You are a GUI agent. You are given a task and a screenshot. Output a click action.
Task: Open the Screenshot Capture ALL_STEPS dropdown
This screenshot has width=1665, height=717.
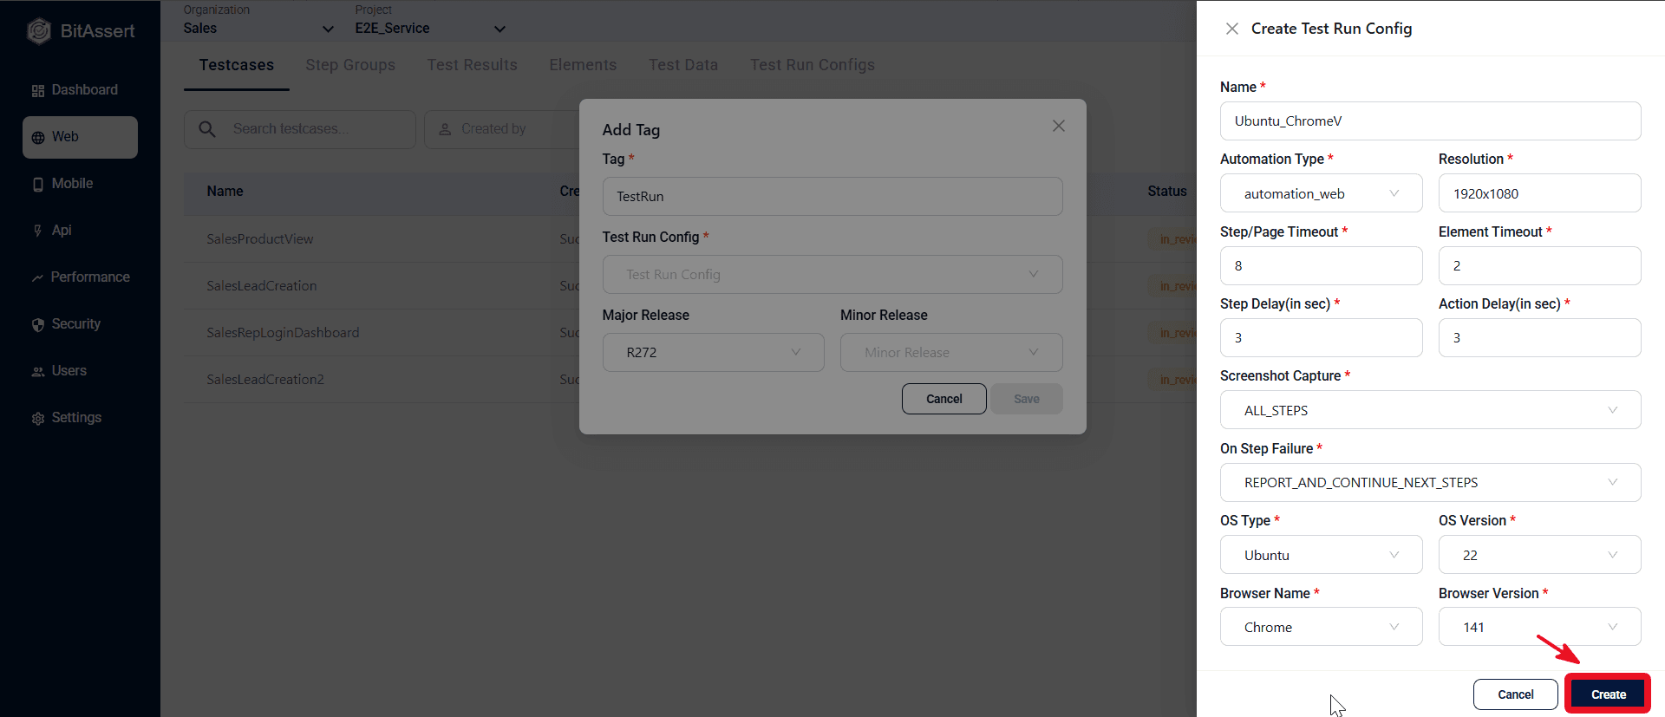[x=1430, y=410]
